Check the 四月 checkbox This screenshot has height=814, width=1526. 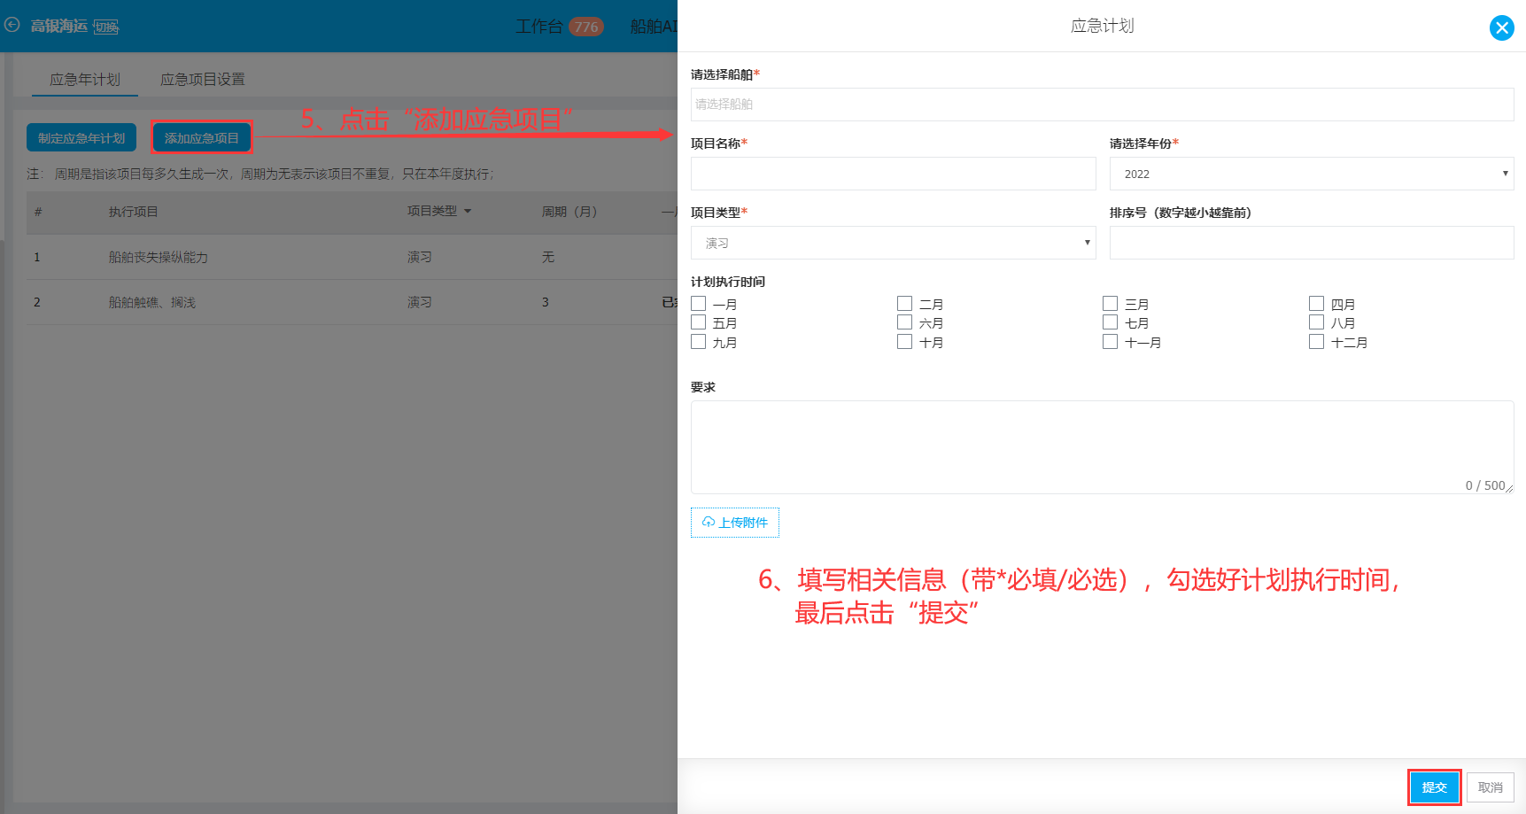1316,303
